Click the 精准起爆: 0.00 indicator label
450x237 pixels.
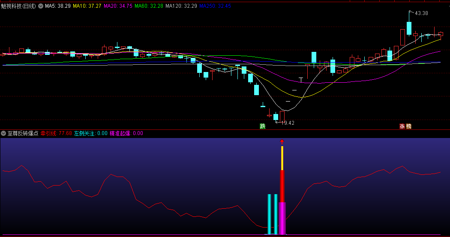coord(126,133)
